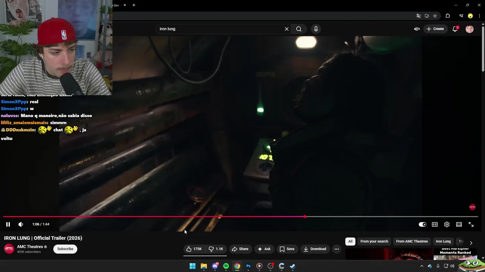Bookmark this page with star icon
Screen dimensions: 485x272
tap(435, 16)
